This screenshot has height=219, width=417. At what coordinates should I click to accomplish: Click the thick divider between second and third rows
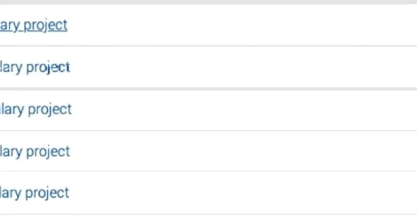click(208, 89)
